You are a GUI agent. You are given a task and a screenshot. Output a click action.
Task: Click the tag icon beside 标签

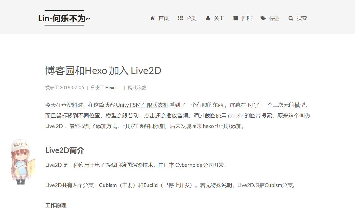coord(263,18)
